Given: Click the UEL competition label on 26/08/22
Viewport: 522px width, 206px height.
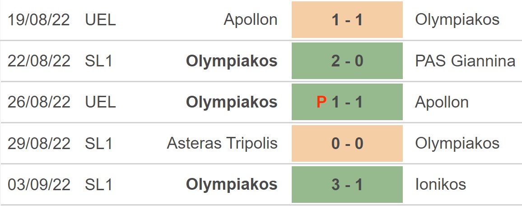Looking at the screenshot, I should coord(100,102).
